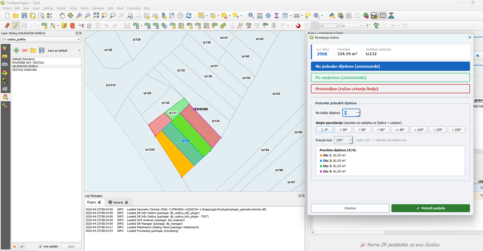Save the project with floppy icon
483x251 pixels.
[x=24, y=16]
